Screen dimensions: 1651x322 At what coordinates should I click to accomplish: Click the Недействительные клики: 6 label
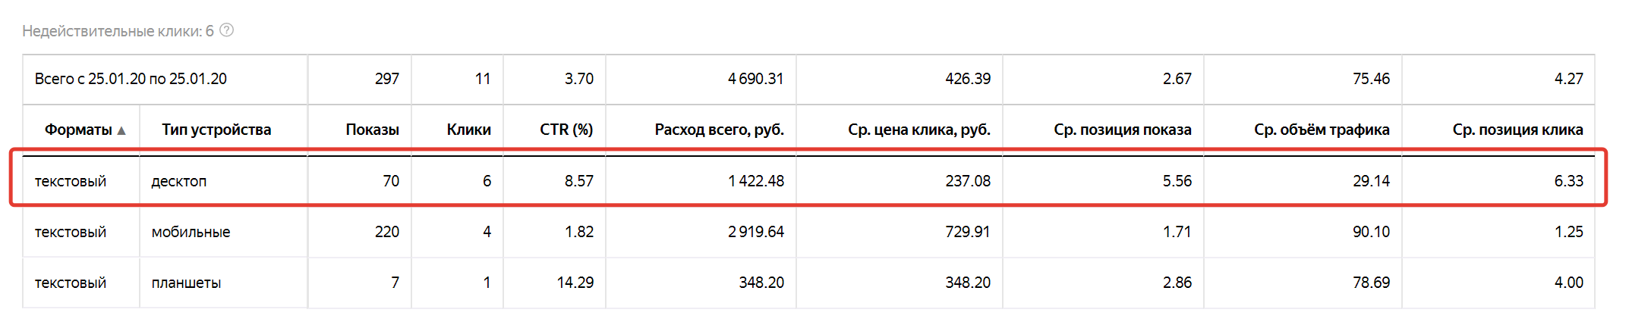[x=118, y=31]
